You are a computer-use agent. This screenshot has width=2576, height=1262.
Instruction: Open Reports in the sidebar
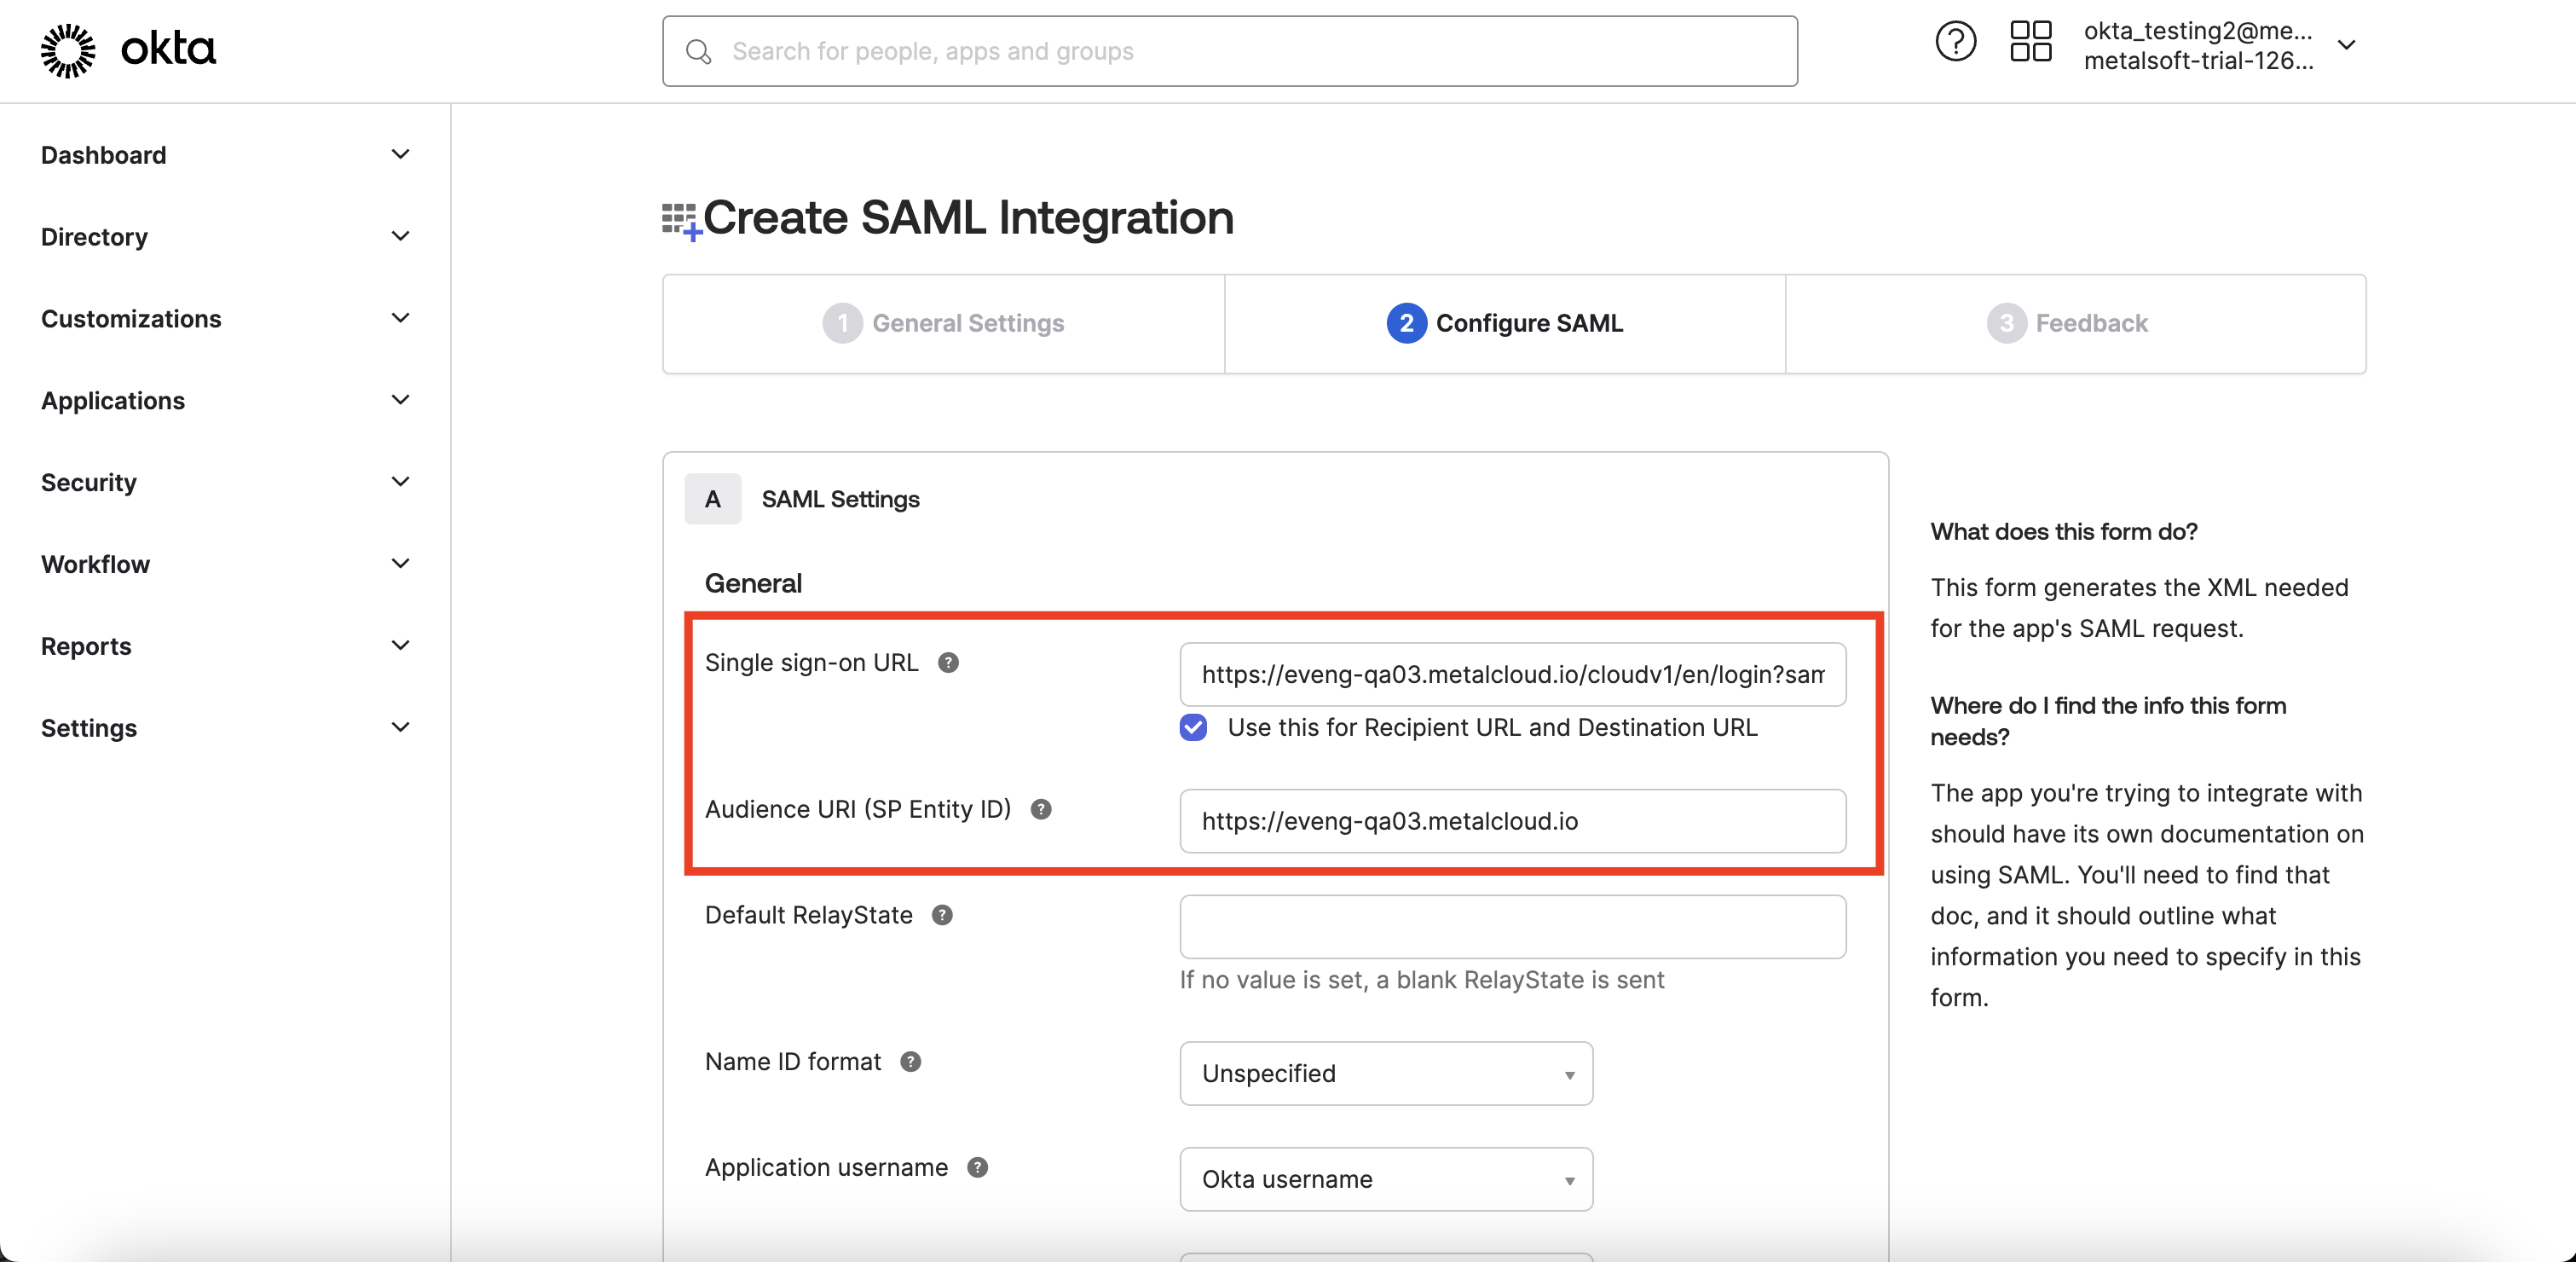click(x=86, y=646)
